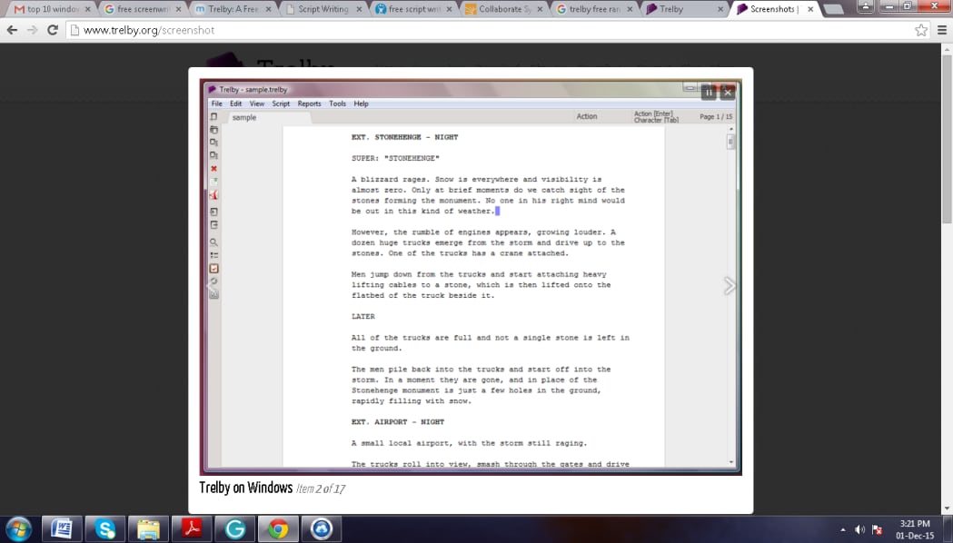The height and width of the screenshot is (543, 953).
Task: Click the Export script toolbar icon
Action: pos(213,224)
